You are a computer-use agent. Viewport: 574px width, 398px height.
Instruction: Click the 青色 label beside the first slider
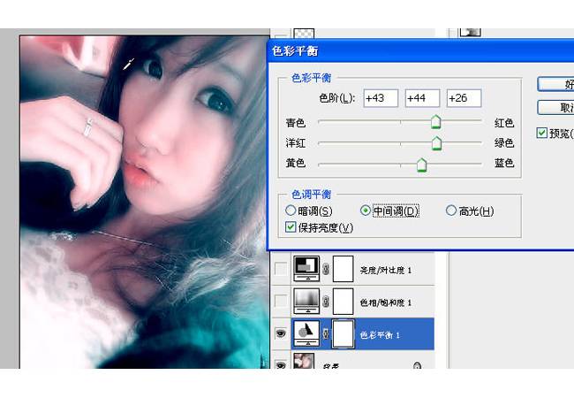click(296, 123)
